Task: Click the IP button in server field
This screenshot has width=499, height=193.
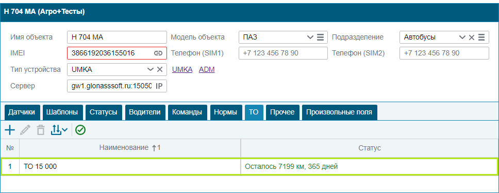Action: [159, 86]
